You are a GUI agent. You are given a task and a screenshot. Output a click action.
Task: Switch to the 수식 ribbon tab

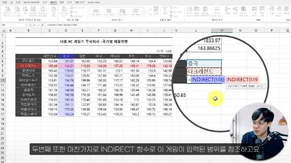coord(45,3)
